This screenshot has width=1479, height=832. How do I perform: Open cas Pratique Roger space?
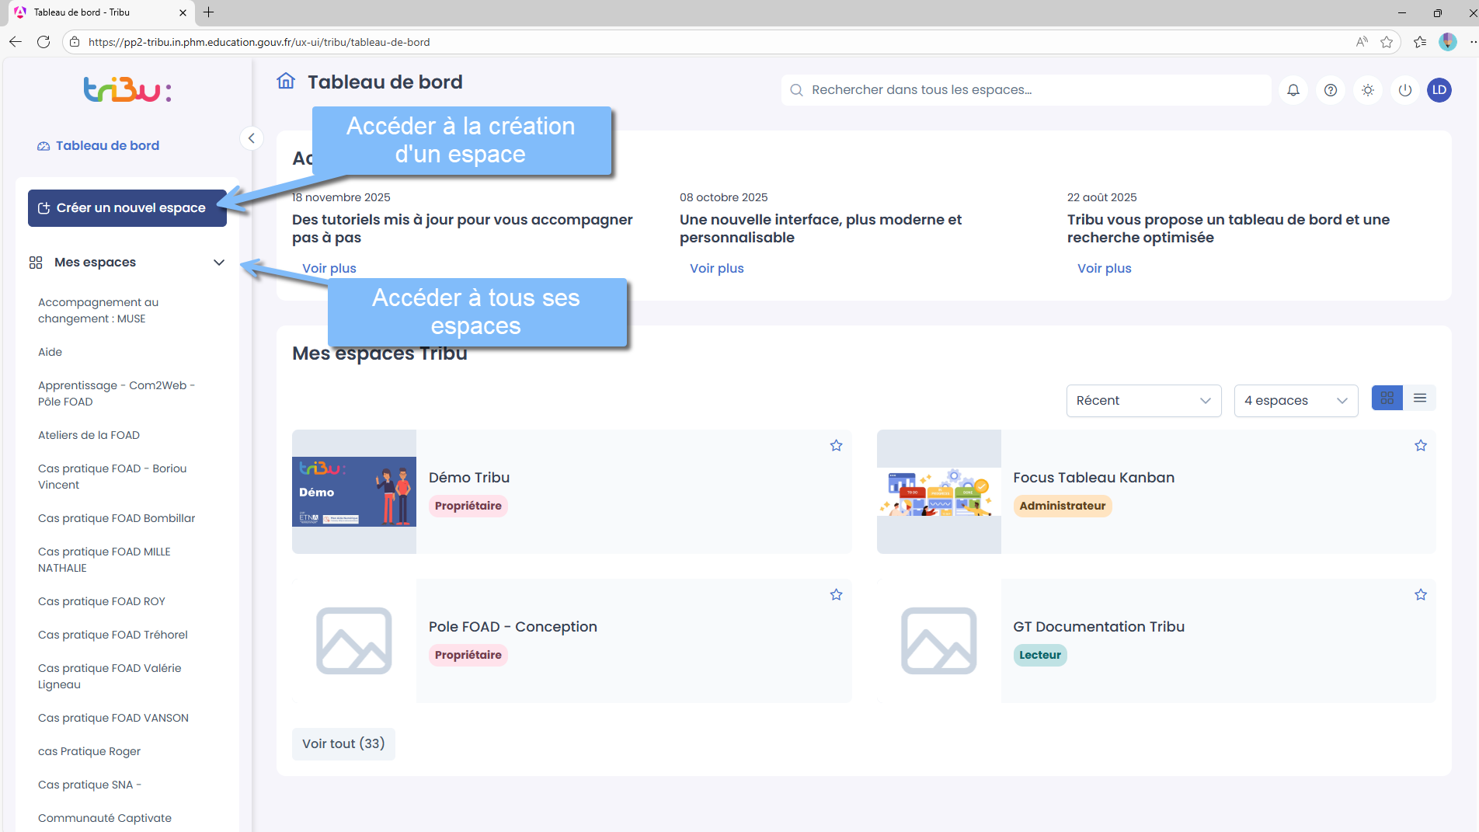tap(89, 751)
